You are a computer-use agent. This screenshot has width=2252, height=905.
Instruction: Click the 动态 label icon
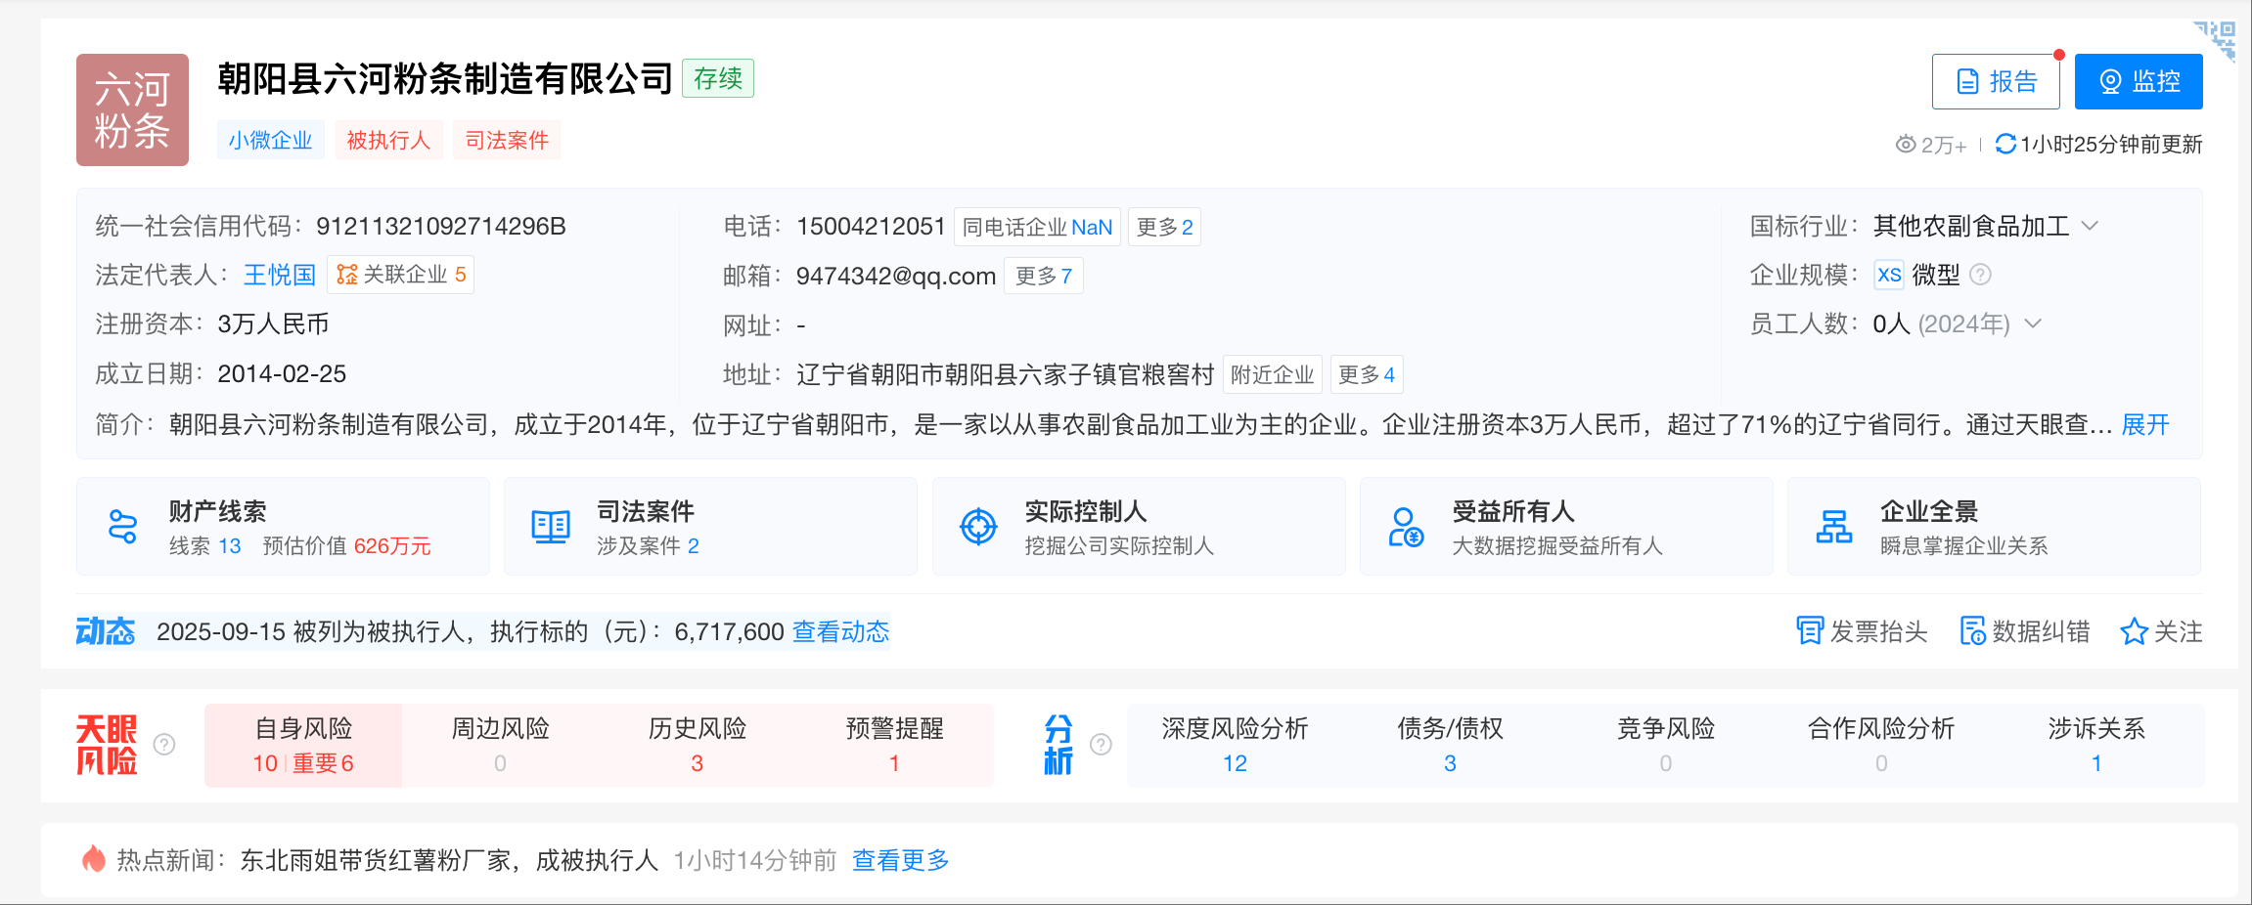coord(106,631)
